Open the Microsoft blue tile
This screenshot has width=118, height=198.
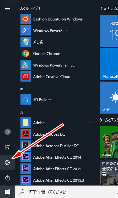[109, 64]
